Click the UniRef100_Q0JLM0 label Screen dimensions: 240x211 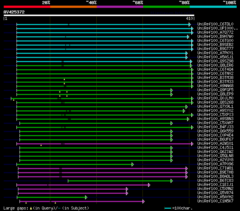click(x=215, y=98)
